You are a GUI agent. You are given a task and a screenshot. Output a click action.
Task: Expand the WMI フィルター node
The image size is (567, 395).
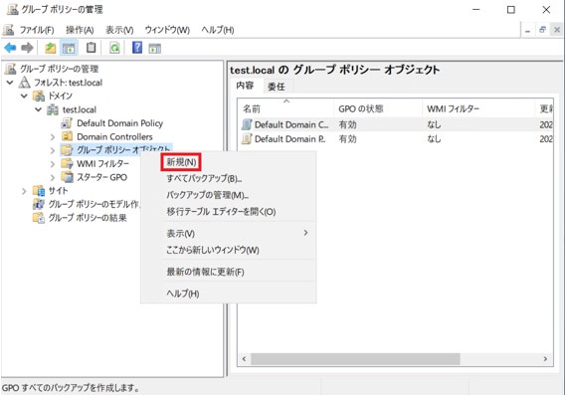(53, 164)
